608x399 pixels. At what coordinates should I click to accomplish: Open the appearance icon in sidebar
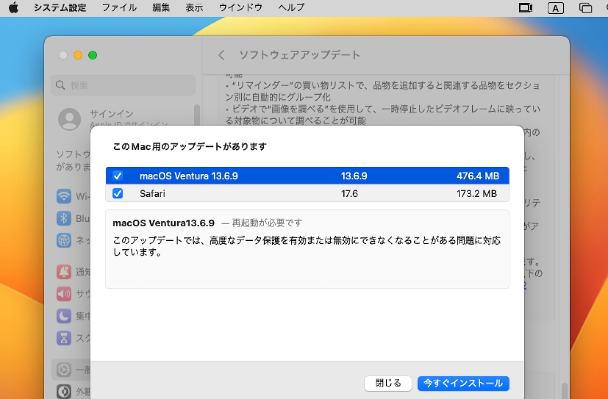[x=64, y=391]
